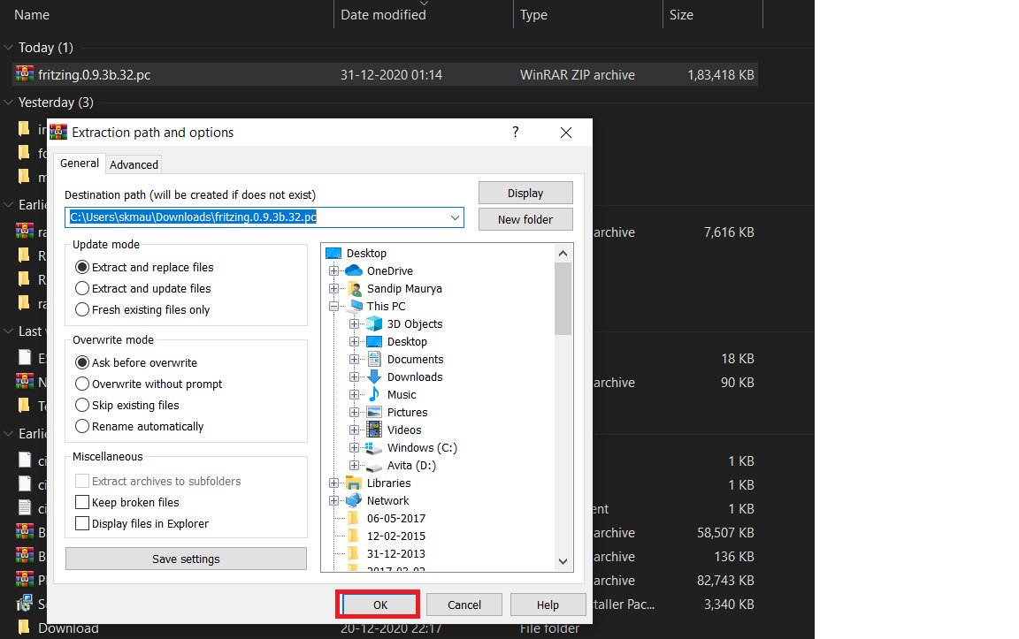Click the Windows (C:) drive icon
This screenshot has height=639, width=1019.
(x=373, y=448)
